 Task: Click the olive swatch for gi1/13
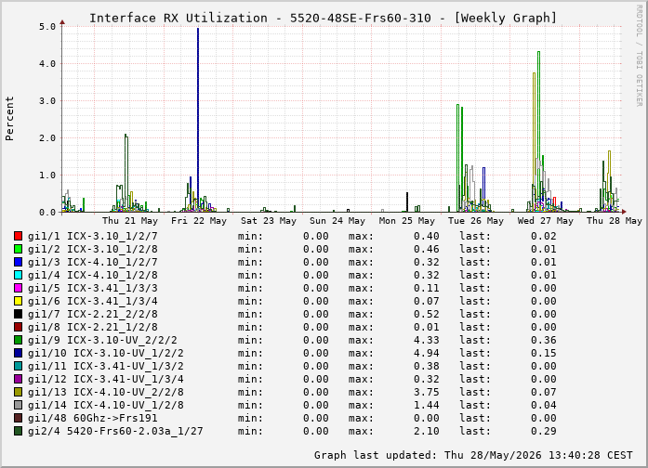[18, 392]
